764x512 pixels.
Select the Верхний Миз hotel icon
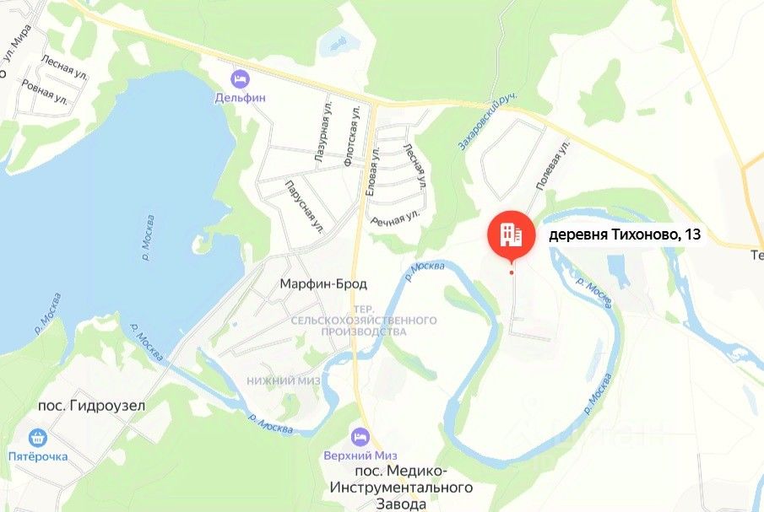(360, 437)
